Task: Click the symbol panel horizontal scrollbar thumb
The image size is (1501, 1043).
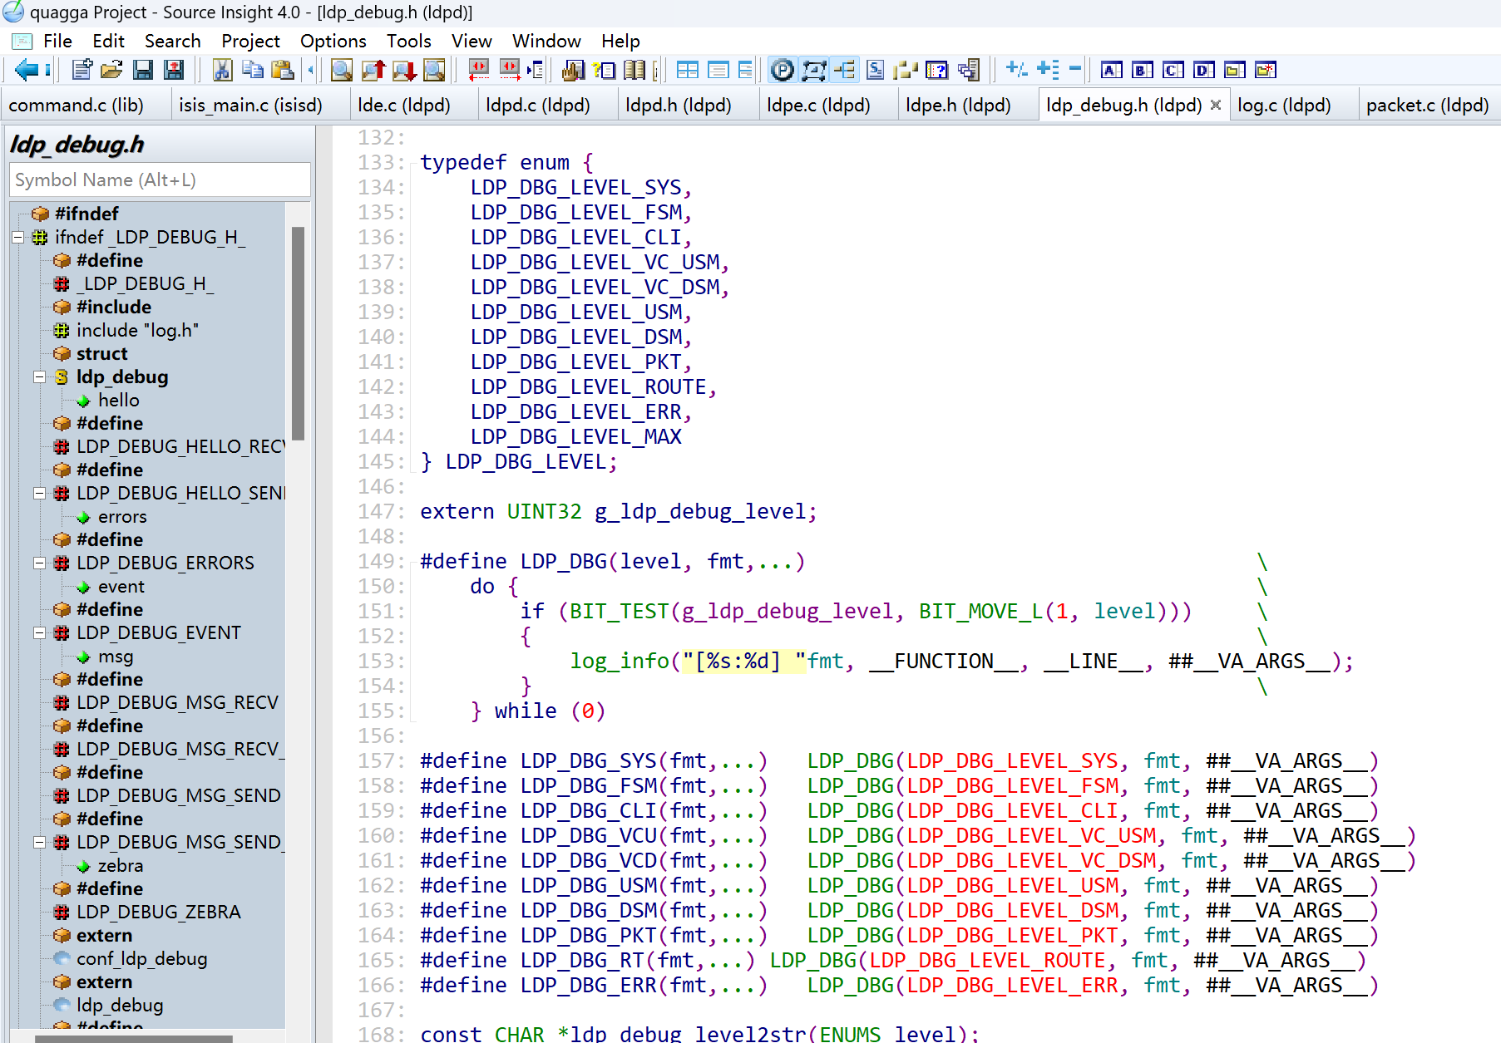Action: [x=133, y=1039]
